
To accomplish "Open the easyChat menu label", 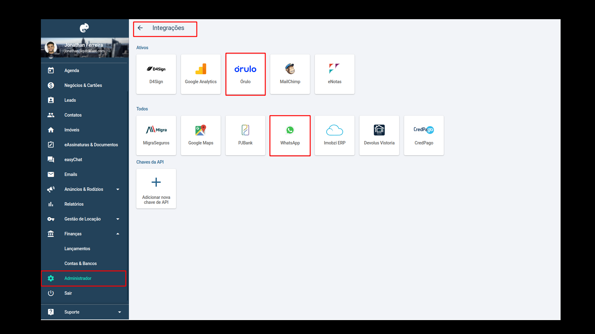I will tap(73, 160).
